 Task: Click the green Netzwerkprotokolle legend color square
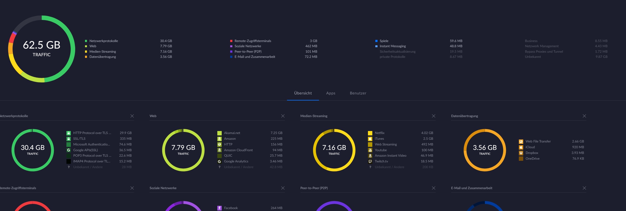tap(86, 41)
